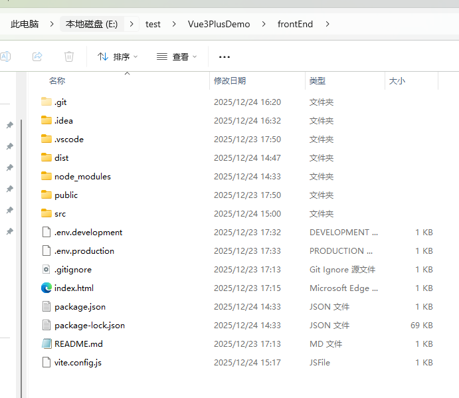
Task: Click 此电脑 in the address bar
Action: 25,24
